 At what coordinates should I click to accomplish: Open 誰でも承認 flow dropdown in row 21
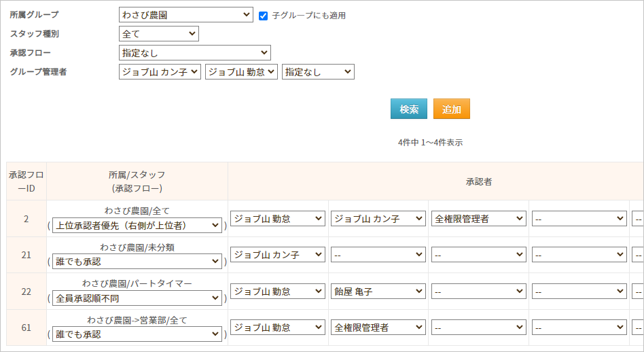(x=137, y=261)
